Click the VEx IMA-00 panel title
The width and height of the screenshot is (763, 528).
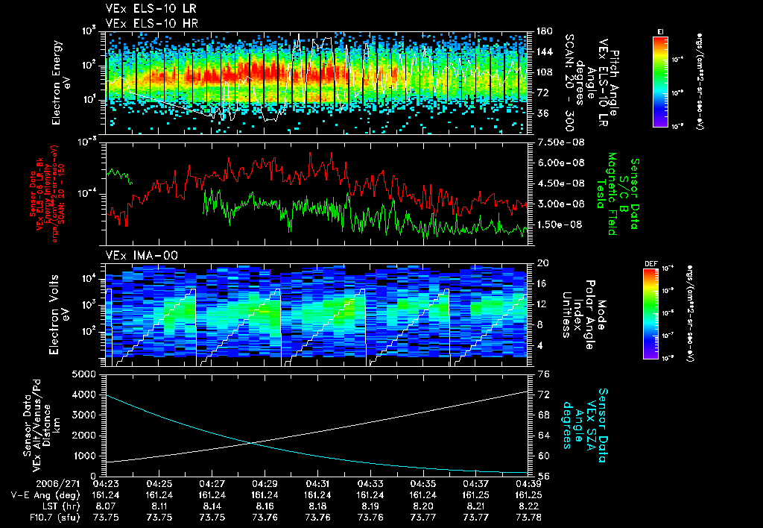click(x=142, y=256)
